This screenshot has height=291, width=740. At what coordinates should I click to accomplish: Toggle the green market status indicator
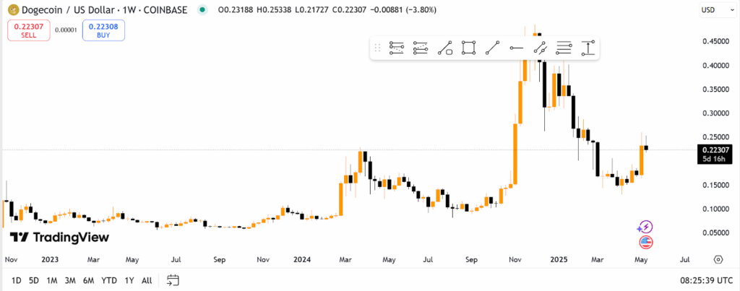tap(202, 10)
